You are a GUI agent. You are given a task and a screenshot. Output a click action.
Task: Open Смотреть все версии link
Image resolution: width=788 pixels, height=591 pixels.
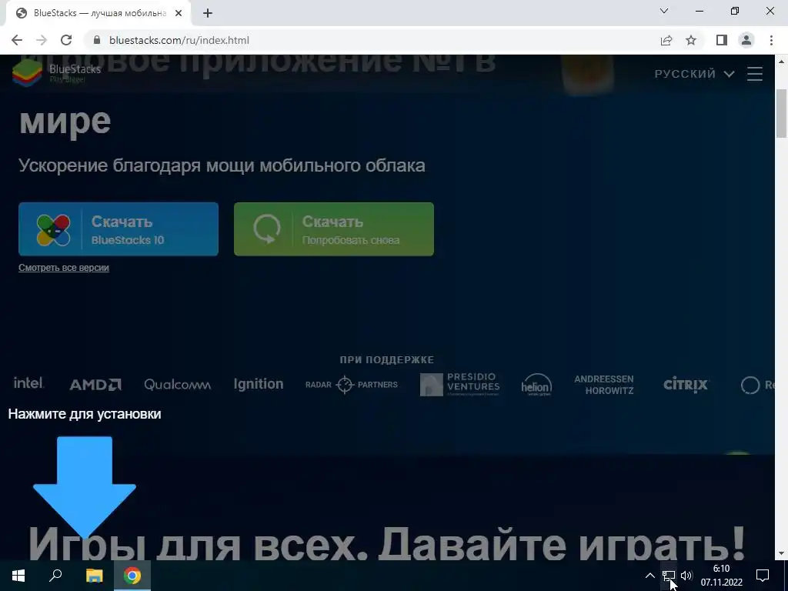[64, 268]
